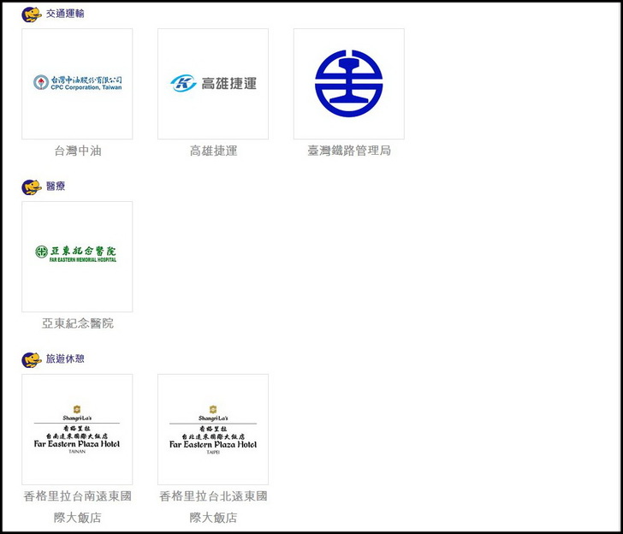Image resolution: width=623 pixels, height=534 pixels.
Task: Click the mascot icon beside 旅遊休憩
Action: coord(32,360)
